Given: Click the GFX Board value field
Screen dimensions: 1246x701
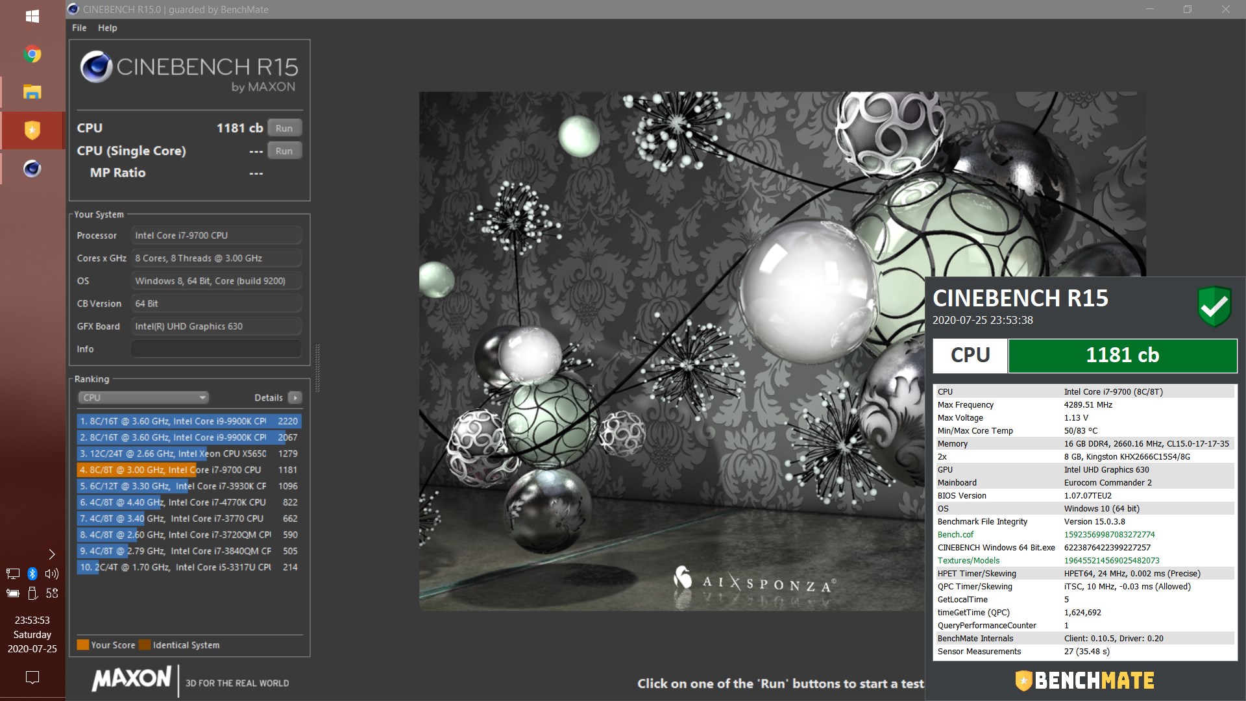Looking at the screenshot, I should click(x=216, y=326).
